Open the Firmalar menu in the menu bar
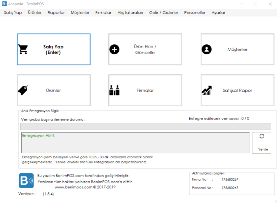The image size is (277, 203). (103, 12)
